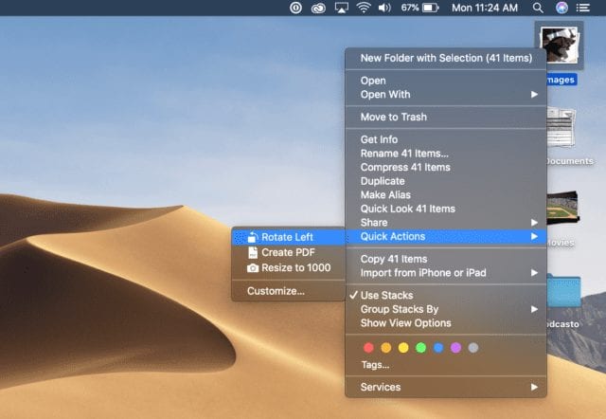Image resolution: width=606 pixels, height=419 pixels.
Task: Launch Siri from the menu bar
Action: (561, 8)
